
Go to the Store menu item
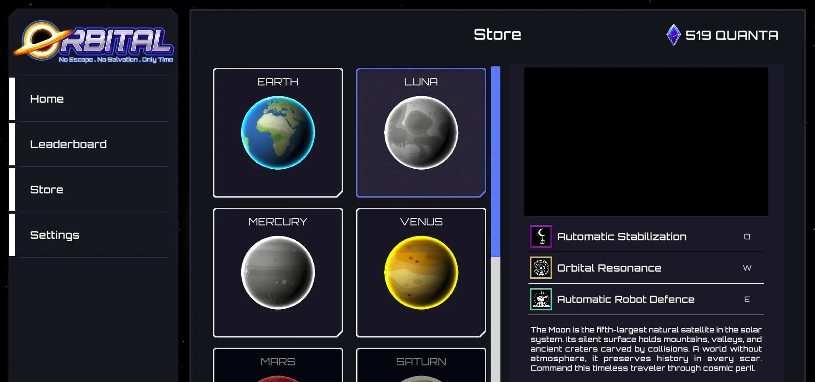click(88, 190)
